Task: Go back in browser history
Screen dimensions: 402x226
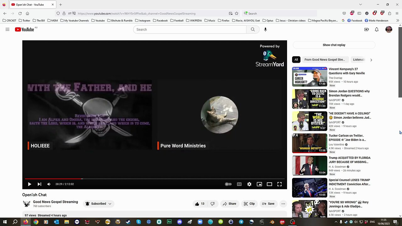Action: point(5,13)
